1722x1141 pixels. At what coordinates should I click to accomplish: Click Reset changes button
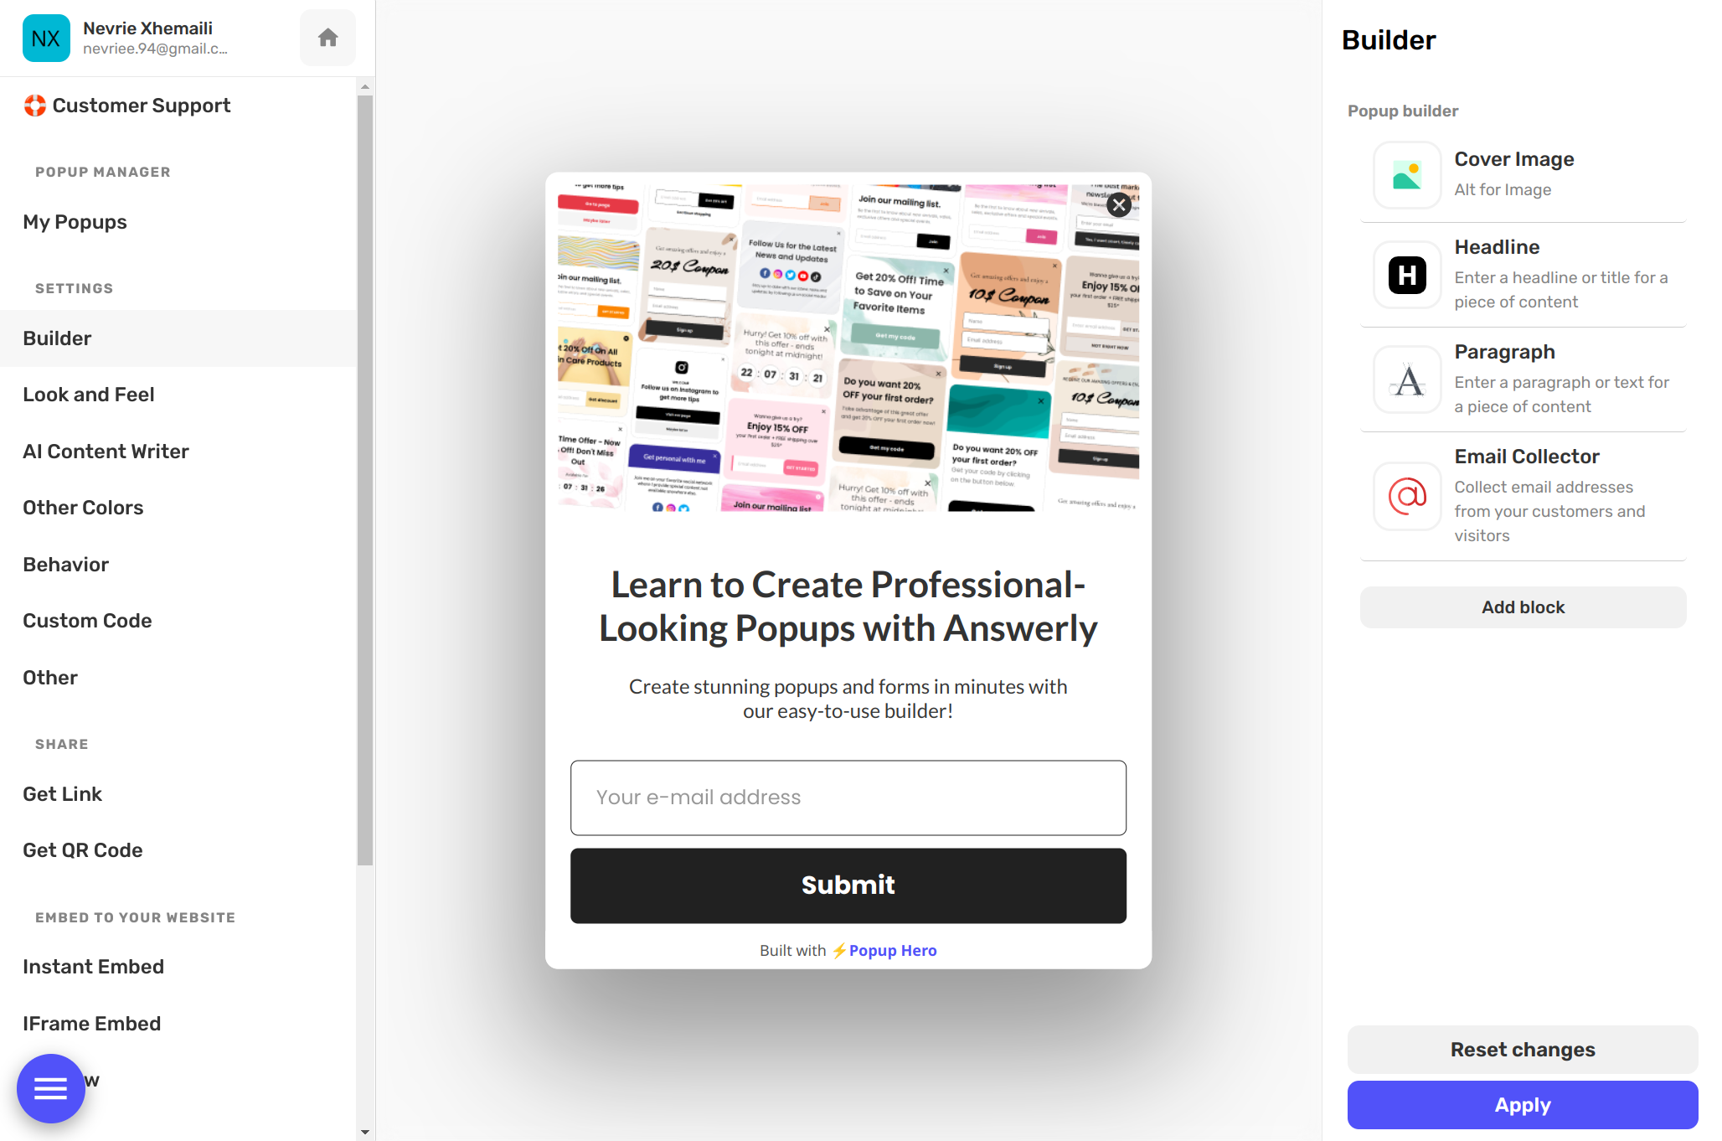1524,1050
